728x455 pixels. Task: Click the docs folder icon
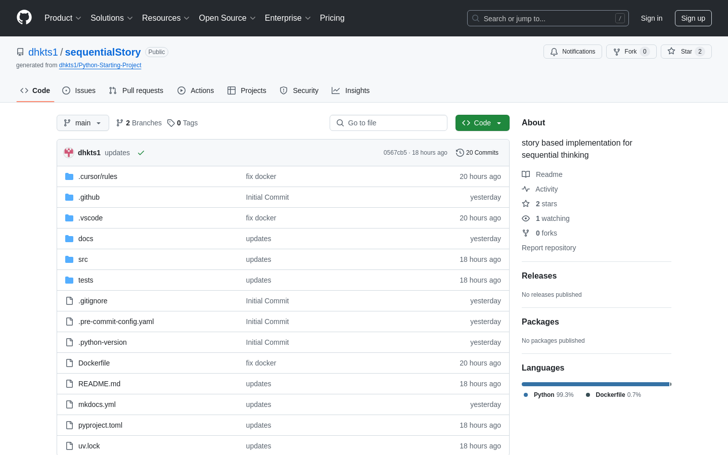pos(69,239)
